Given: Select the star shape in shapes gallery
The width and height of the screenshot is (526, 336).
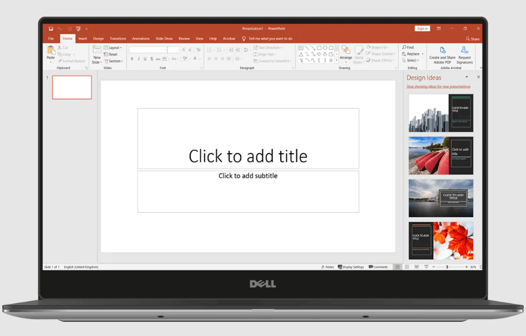Looking at the screenshot, I should tap(331, 60).
